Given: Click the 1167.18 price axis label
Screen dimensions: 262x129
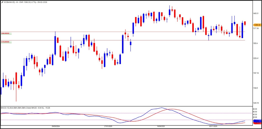Looking at the screenshot, I should coord(256,73).
